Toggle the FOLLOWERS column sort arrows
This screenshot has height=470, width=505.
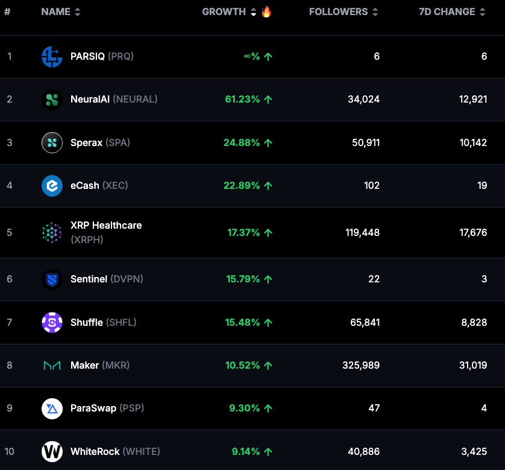click(375, 12)
